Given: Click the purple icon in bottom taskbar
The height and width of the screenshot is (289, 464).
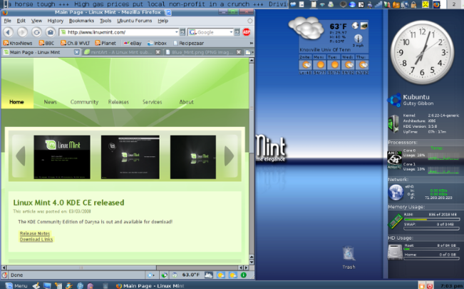Looking at the screenshot, I should tap(91, 285).
